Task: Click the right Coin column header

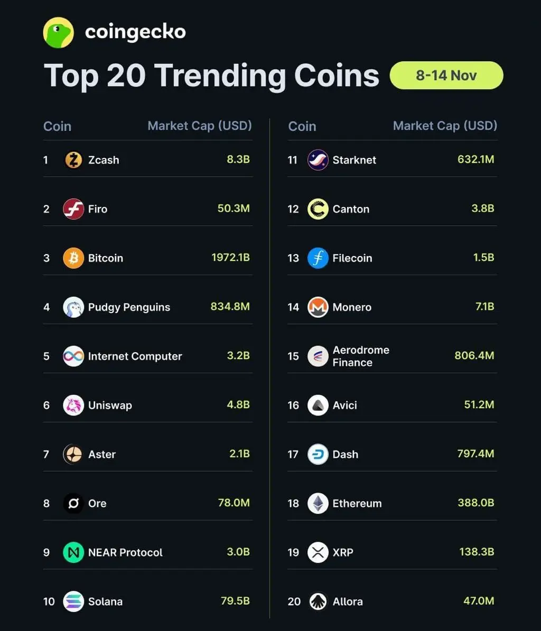Action: 302,126
